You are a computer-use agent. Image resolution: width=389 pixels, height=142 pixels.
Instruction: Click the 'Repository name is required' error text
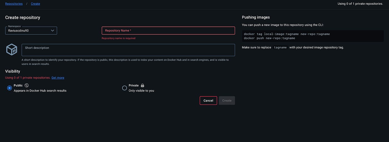(x=119, y=38)
